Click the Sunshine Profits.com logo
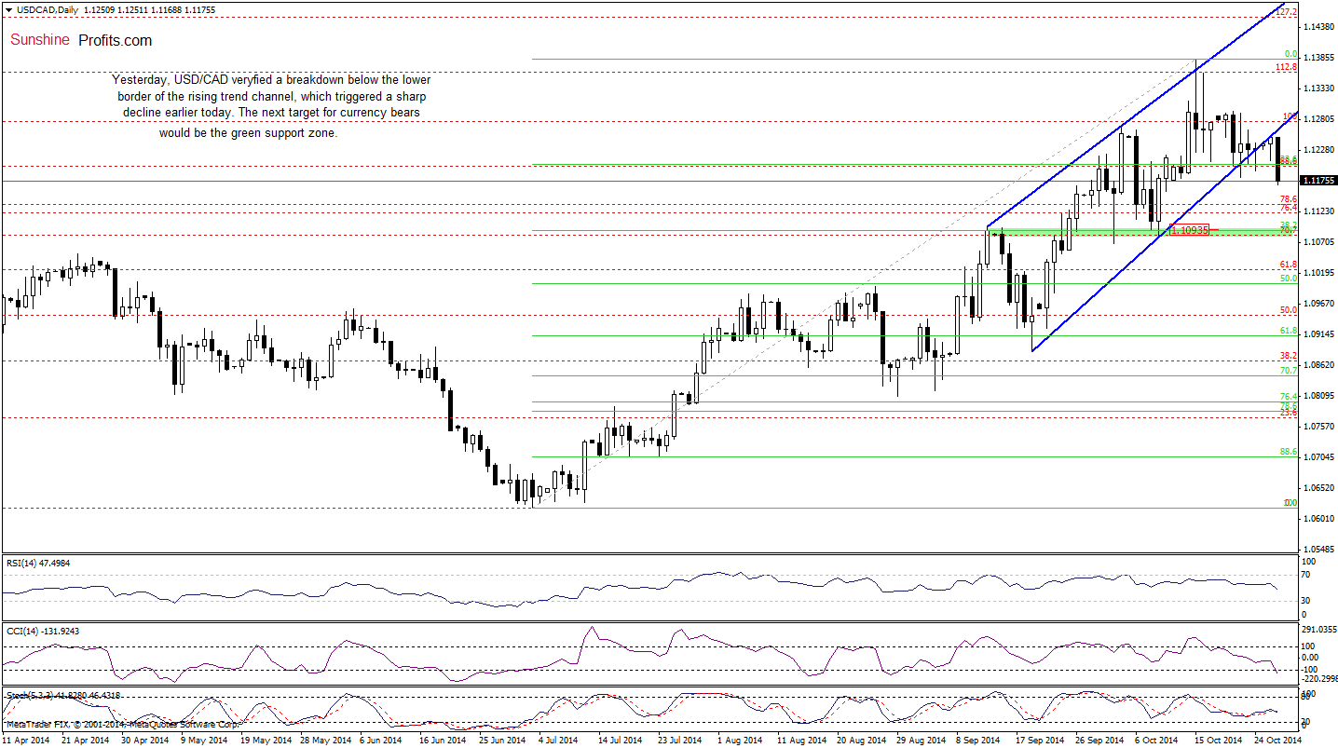The image size is (1338, 748). pos(81,40)
